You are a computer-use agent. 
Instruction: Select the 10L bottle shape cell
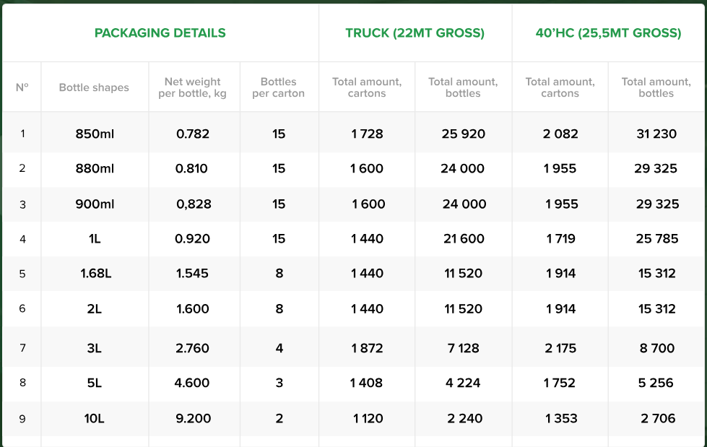coord(94,419)
